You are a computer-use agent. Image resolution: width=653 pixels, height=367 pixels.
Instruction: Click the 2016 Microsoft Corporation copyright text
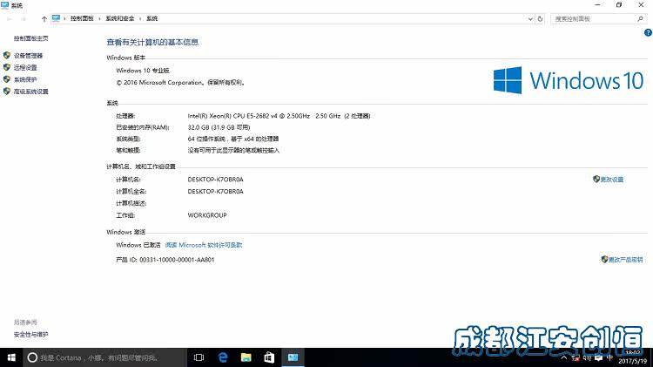click(180, 83)
